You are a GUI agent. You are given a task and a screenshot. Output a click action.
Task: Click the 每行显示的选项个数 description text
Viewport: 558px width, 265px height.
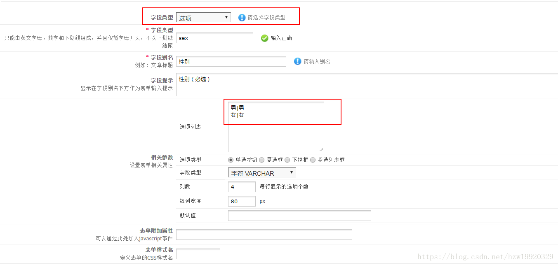pos(284,186)
